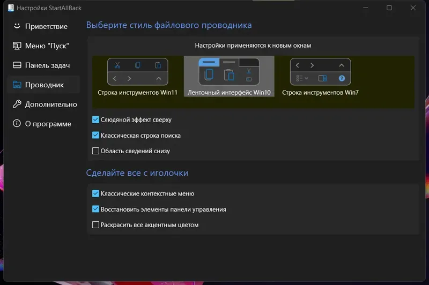
Task: Select the Проводник section
Action: (43, 85)
